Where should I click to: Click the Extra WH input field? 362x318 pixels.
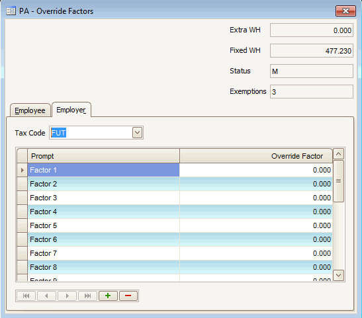(x=312, y=30)
